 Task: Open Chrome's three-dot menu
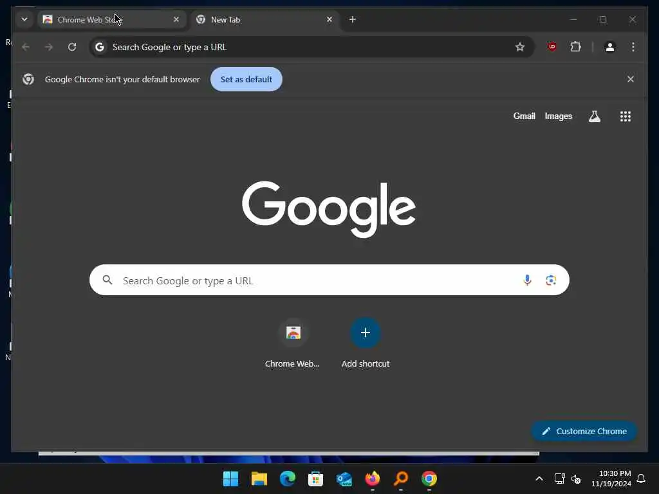(633, 47)
